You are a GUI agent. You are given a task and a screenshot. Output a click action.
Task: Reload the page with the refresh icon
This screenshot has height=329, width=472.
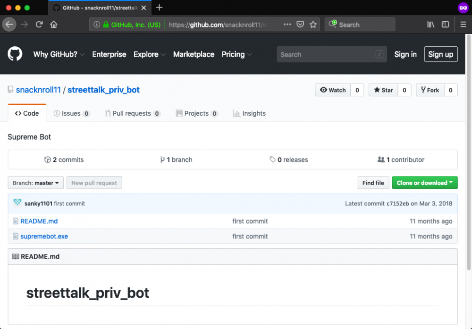39,25
